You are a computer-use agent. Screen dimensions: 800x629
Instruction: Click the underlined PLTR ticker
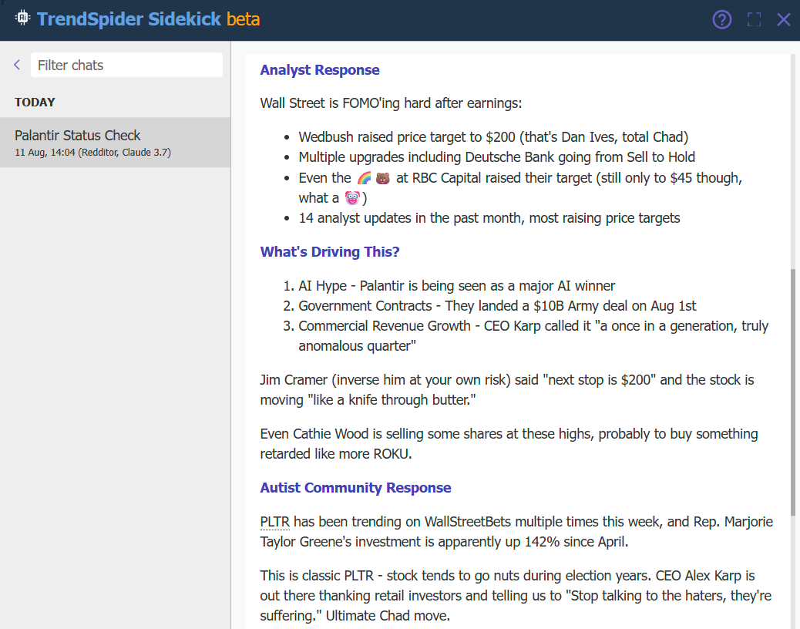pos(274,522)
